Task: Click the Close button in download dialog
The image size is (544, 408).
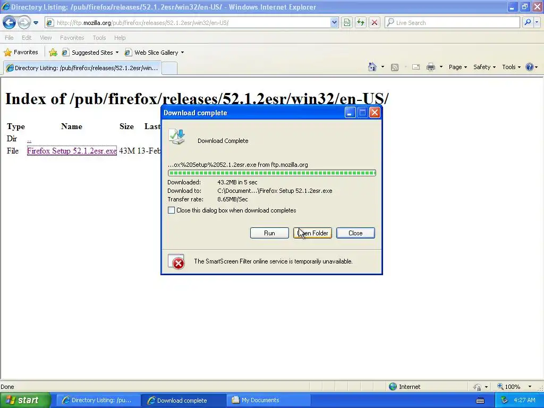Action: [355, 233]
